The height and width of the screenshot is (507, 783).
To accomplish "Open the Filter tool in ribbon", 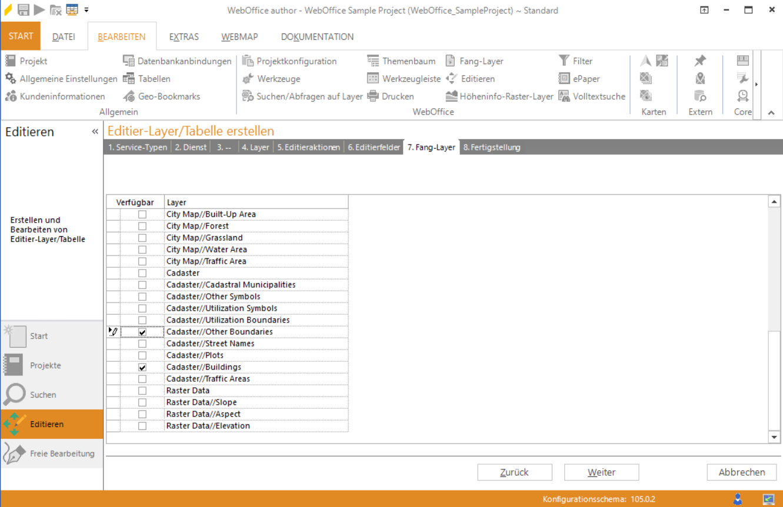I will 564,61.
